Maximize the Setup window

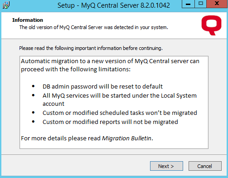coord(200,4)
